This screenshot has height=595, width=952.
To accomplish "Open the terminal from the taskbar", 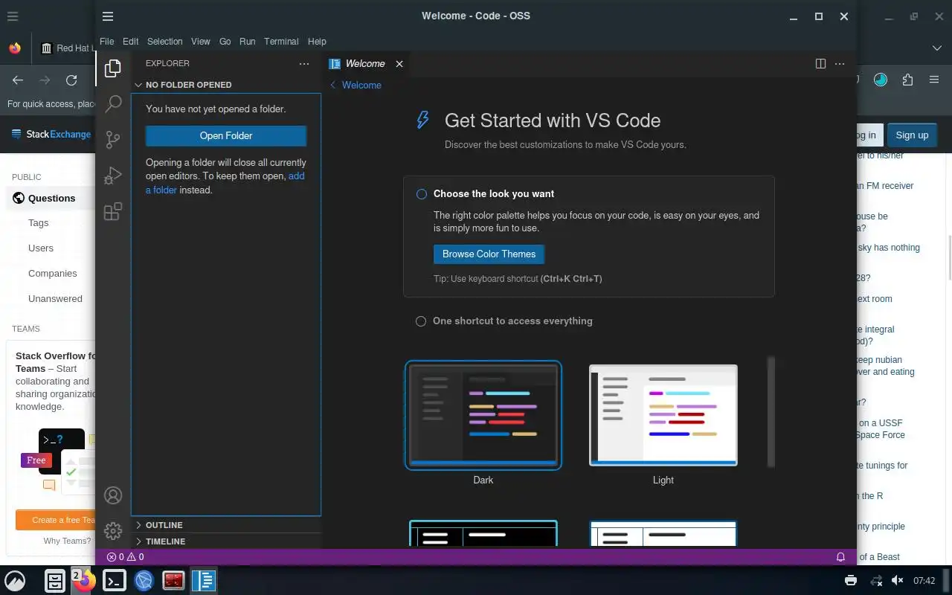I will pyautogui.click(x=114, y=581).
